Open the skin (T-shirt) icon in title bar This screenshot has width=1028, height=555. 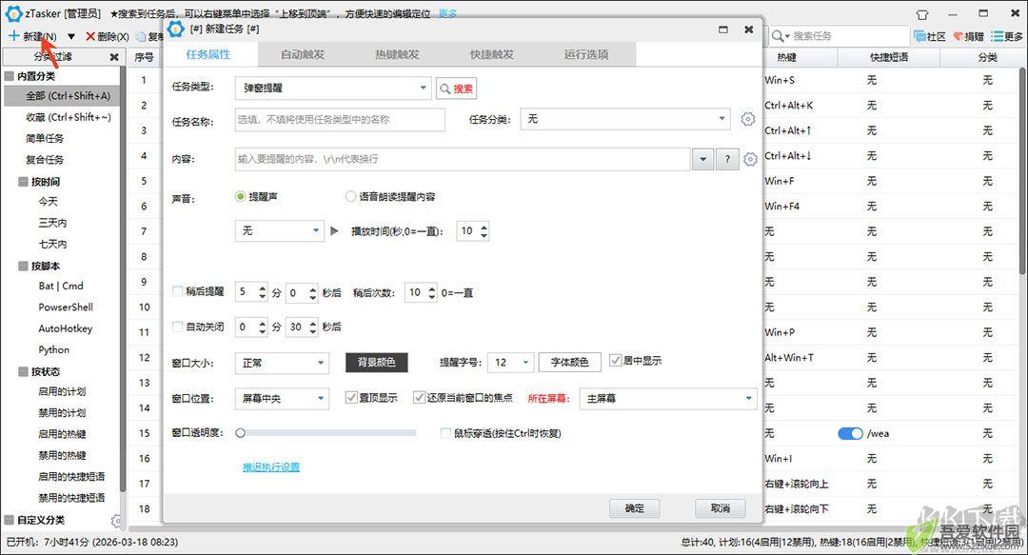921,13
